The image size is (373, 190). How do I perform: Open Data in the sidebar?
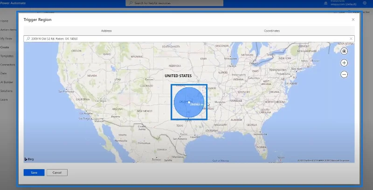pyautogui.click(x=3, y=73)
